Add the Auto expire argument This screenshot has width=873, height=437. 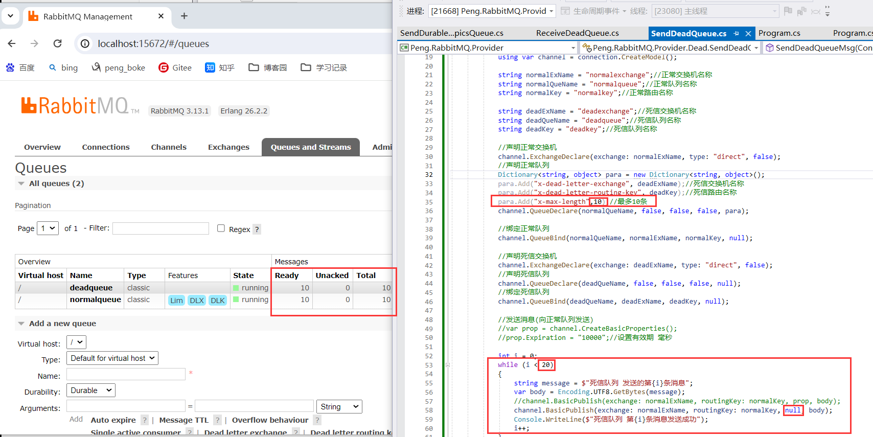[x=113, y=420]
